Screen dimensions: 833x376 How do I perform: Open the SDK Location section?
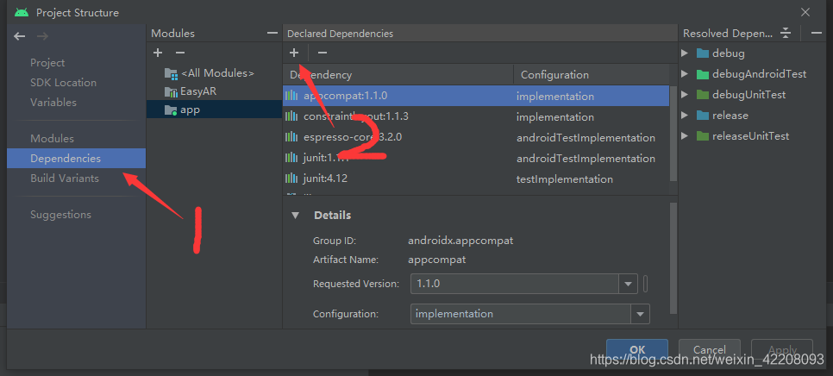click(x=63, y=82)
